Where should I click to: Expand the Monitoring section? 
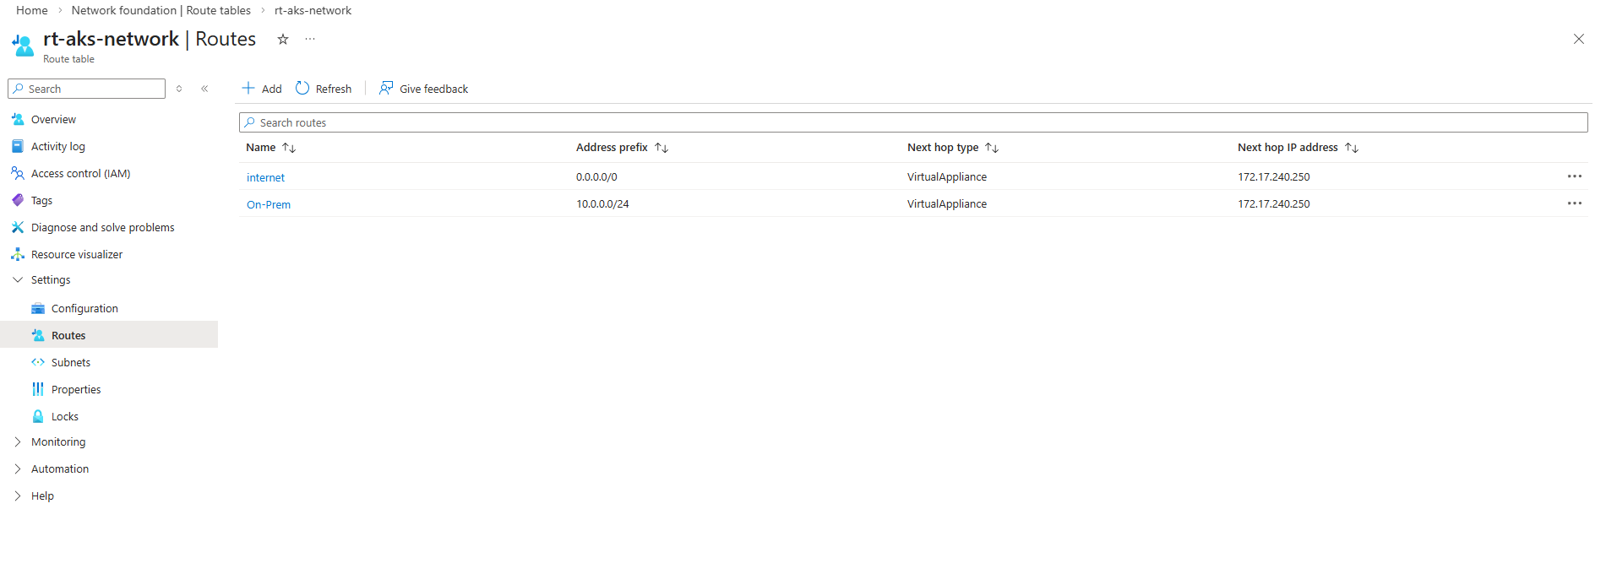pyautogui.click(x=18, y=441)
